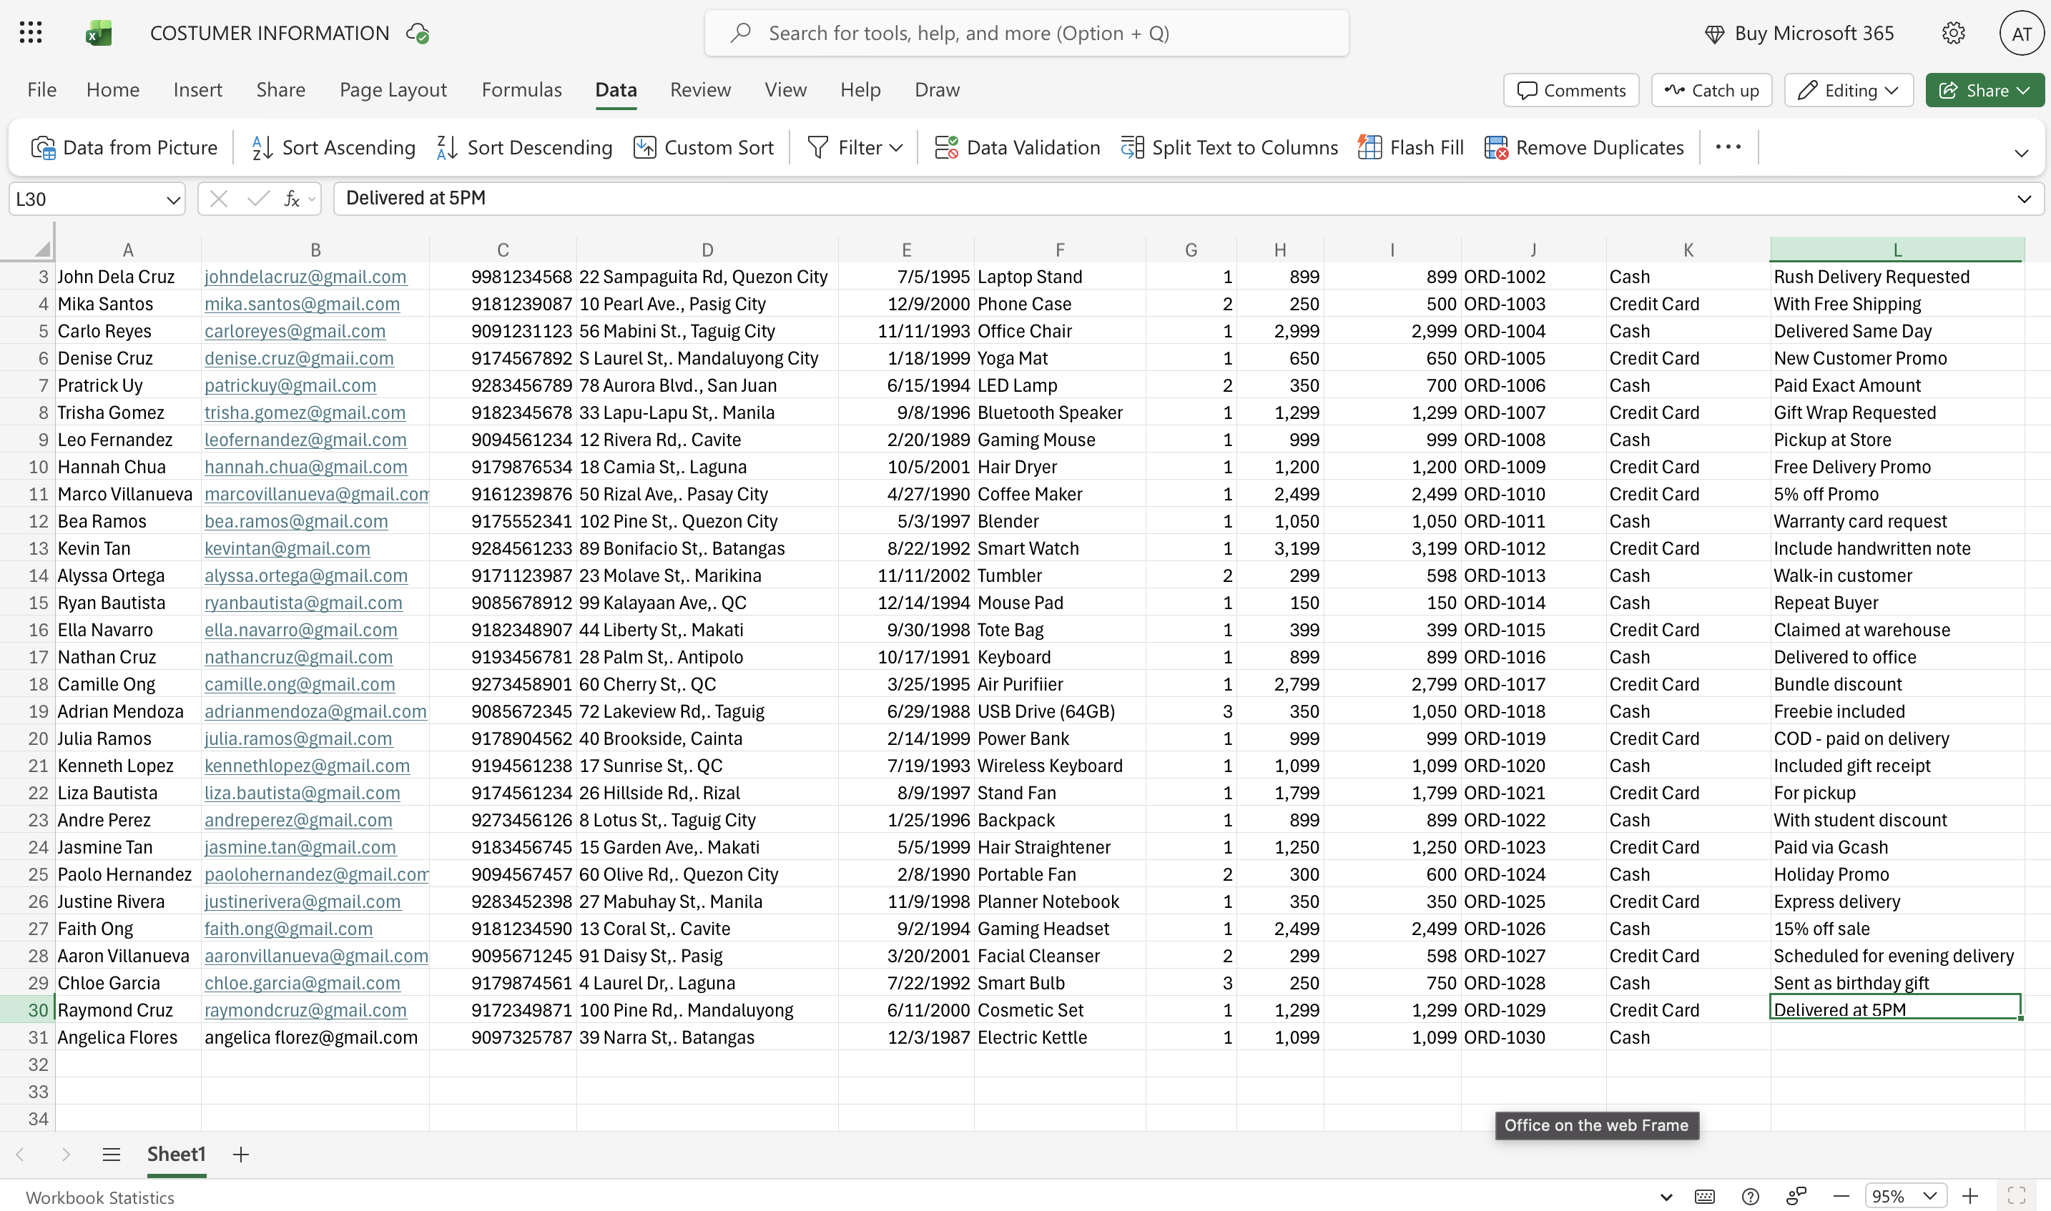Open the Page Layout tab
This screenshot has width=2051, height=1211.
[x=393, y=90]
